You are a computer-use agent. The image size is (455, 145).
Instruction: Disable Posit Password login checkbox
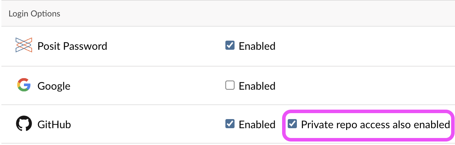coord(230,45)
